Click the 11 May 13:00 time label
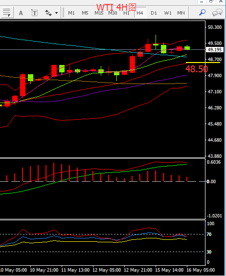Image resolution: width=226 pixels, height=276 pixels. click(75, 270)
